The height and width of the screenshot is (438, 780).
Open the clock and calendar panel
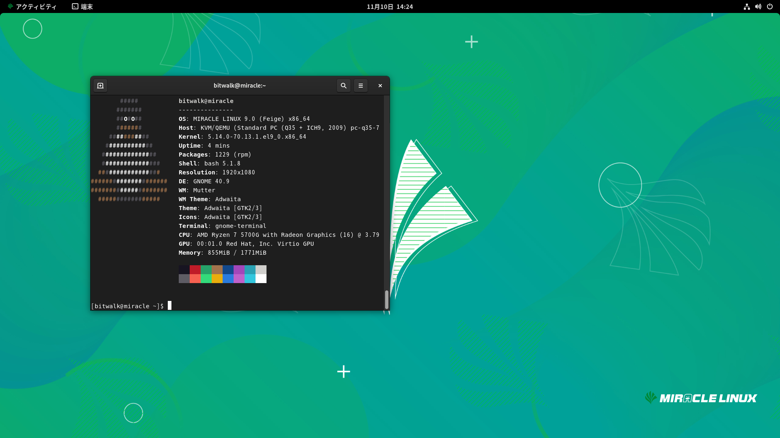click(389, 6)
